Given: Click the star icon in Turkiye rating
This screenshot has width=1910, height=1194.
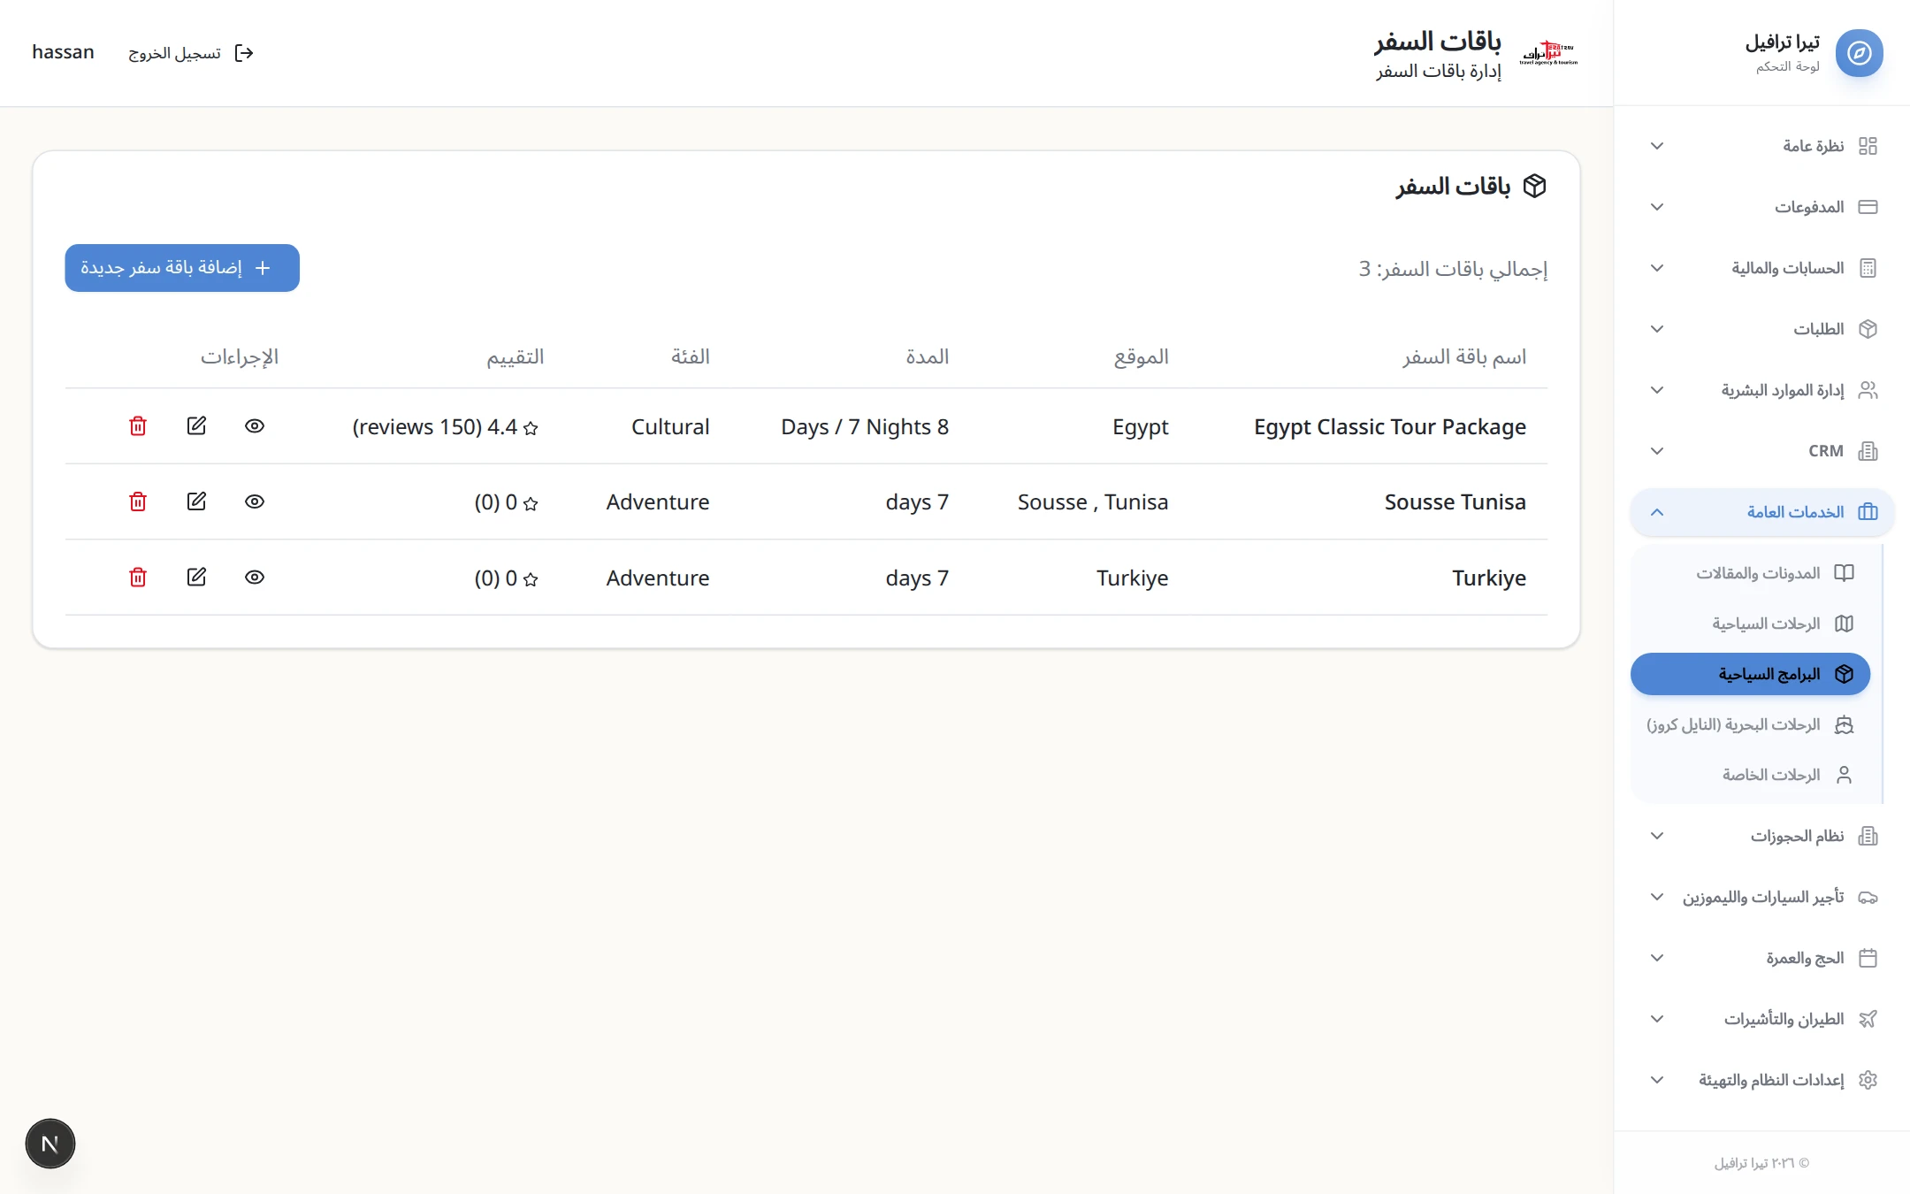Looking at the screenshot, I should coord(531,579).
